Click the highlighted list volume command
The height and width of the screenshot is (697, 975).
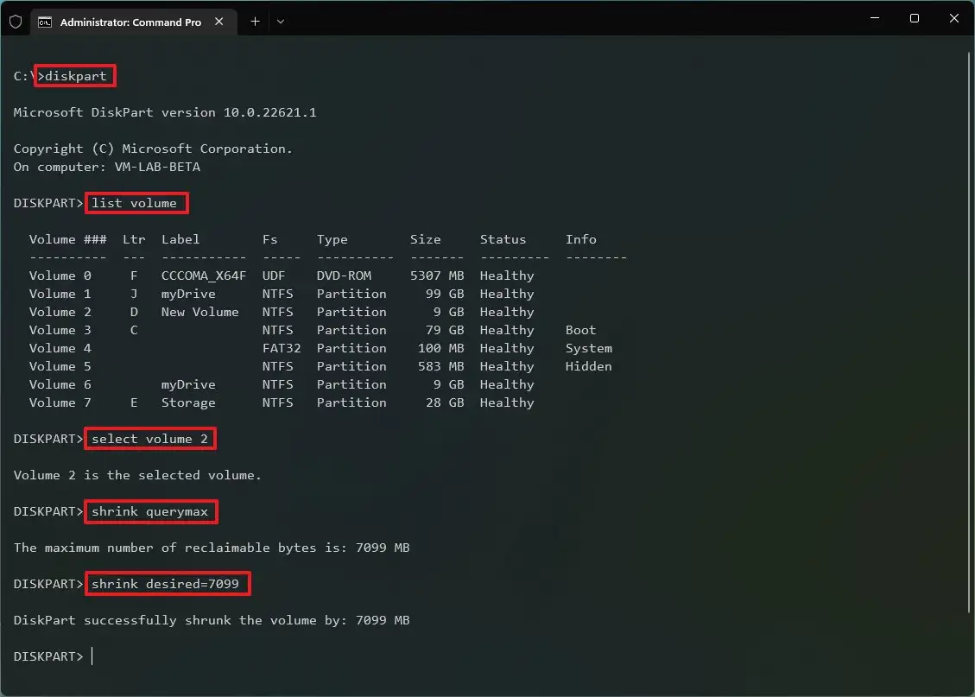[136, 203]
